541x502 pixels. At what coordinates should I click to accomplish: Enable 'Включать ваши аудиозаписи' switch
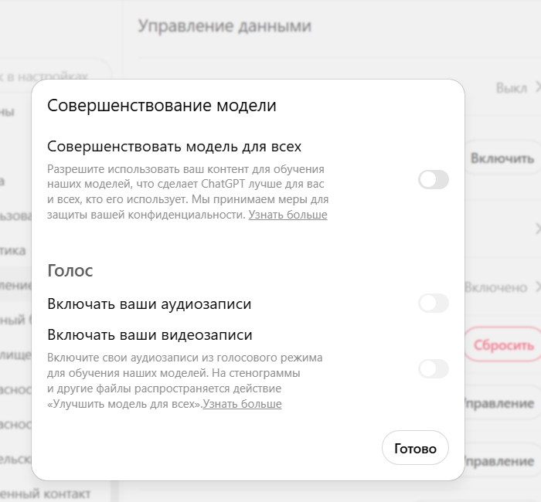[434, 303]
